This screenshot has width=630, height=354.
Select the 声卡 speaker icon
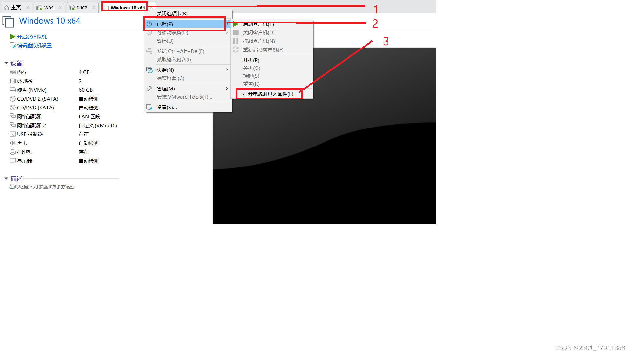pos(13,143)
